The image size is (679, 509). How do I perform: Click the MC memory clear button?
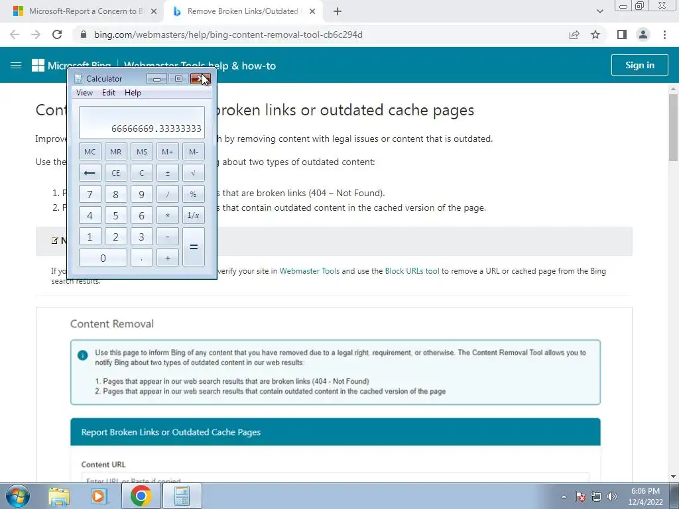(x=90, y=152)
